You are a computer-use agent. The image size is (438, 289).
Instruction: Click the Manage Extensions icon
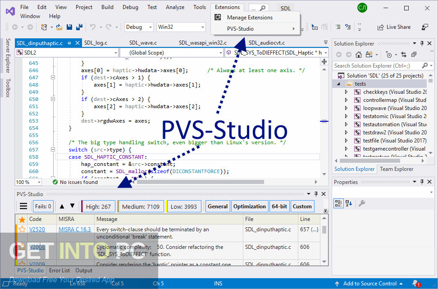coord(218,17)
